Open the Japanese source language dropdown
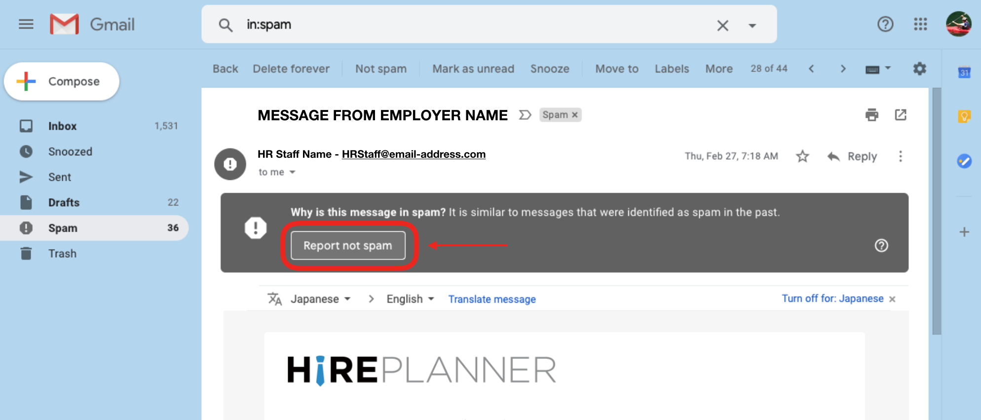 pos(321,299)
